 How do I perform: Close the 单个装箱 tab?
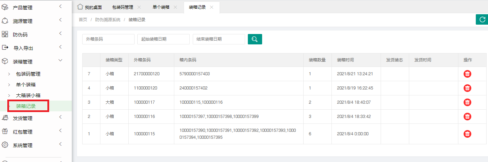[175, 7]
